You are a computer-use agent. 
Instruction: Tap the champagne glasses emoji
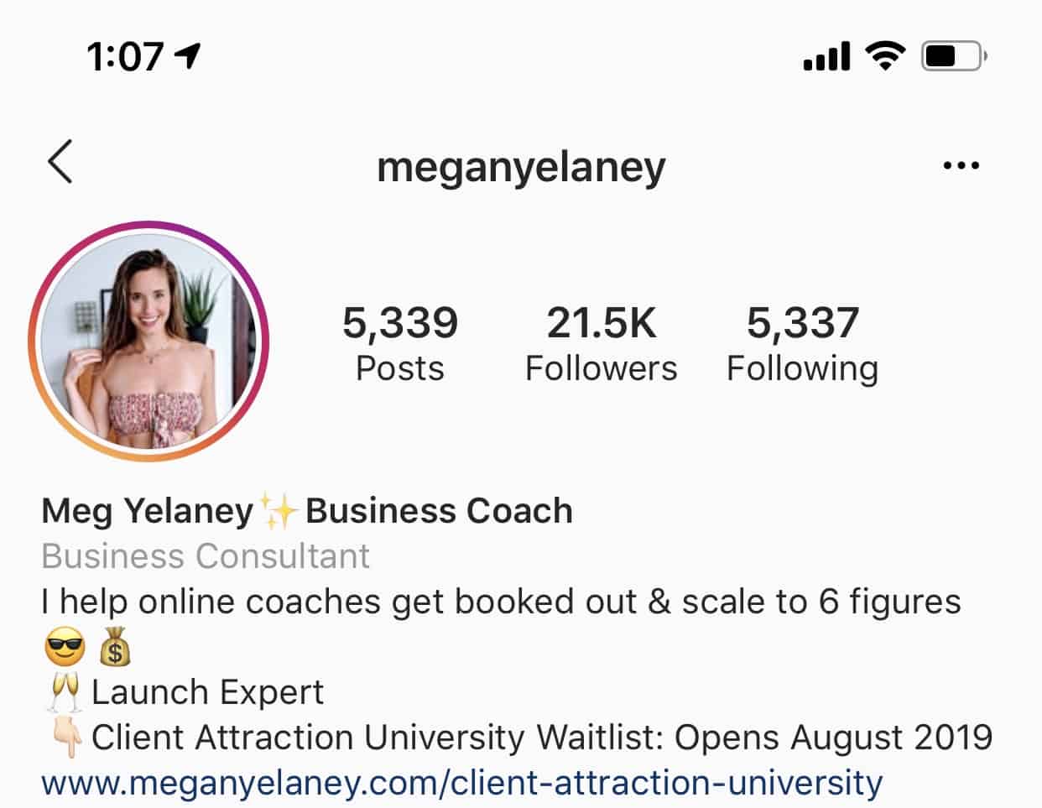(x=63, y=692)
